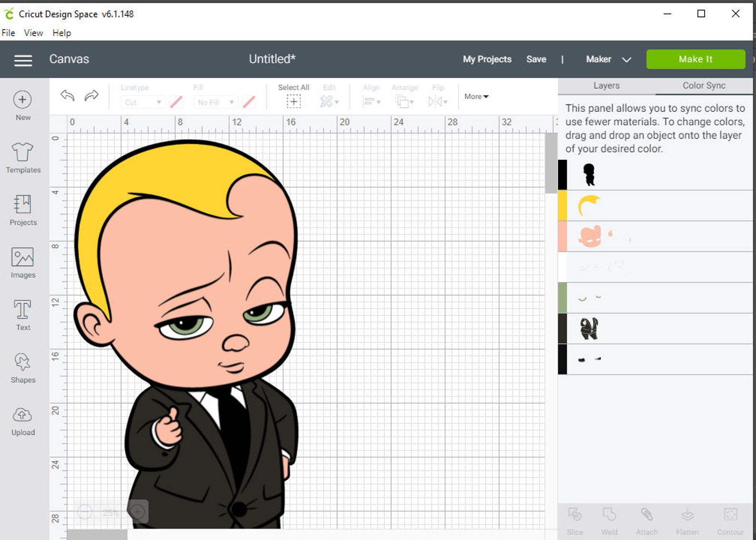Select the green eyes layer in Color Sync
The image size is (756, 540).
(x=656, y=298)
